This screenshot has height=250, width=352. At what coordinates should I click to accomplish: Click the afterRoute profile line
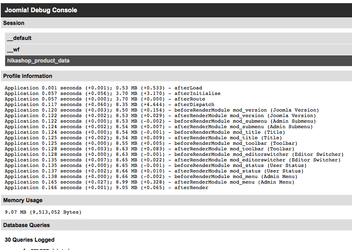105,99
